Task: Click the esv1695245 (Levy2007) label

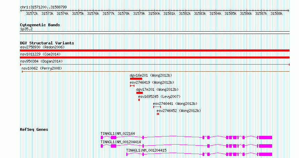Action: coord(159,96)
